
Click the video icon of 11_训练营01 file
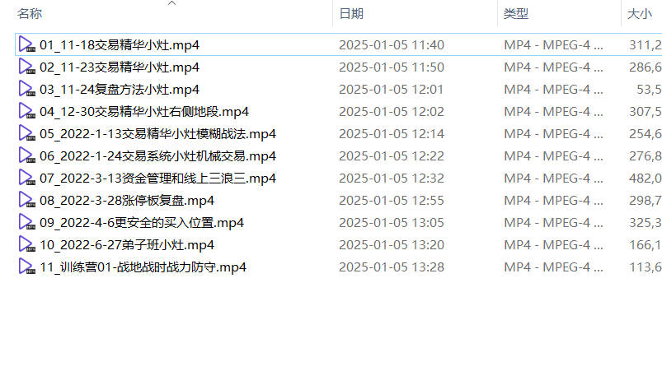[26, 267]
